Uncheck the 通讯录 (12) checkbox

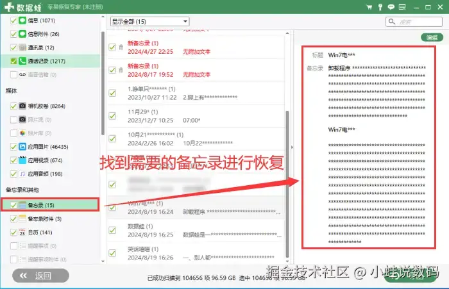[13, 47]
